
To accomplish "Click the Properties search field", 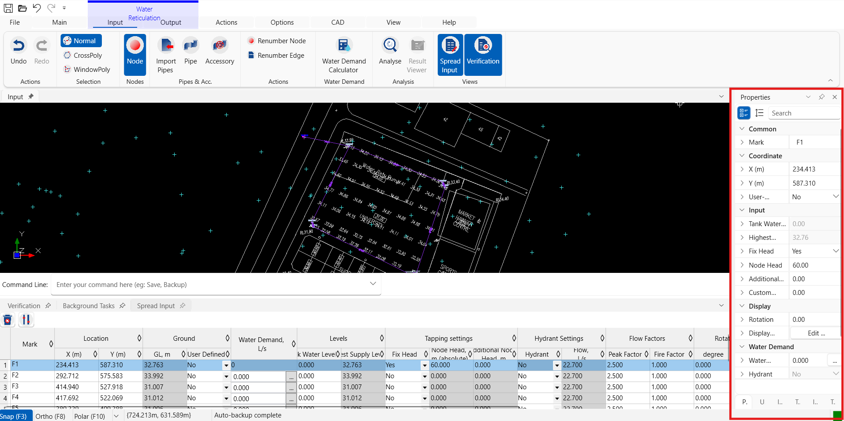I will (804, 113).
